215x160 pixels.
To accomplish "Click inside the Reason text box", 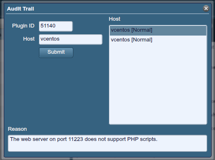I will (107, 143).
